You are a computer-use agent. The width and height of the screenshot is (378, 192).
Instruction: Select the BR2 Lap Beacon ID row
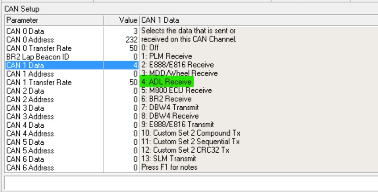click(72, 57)
